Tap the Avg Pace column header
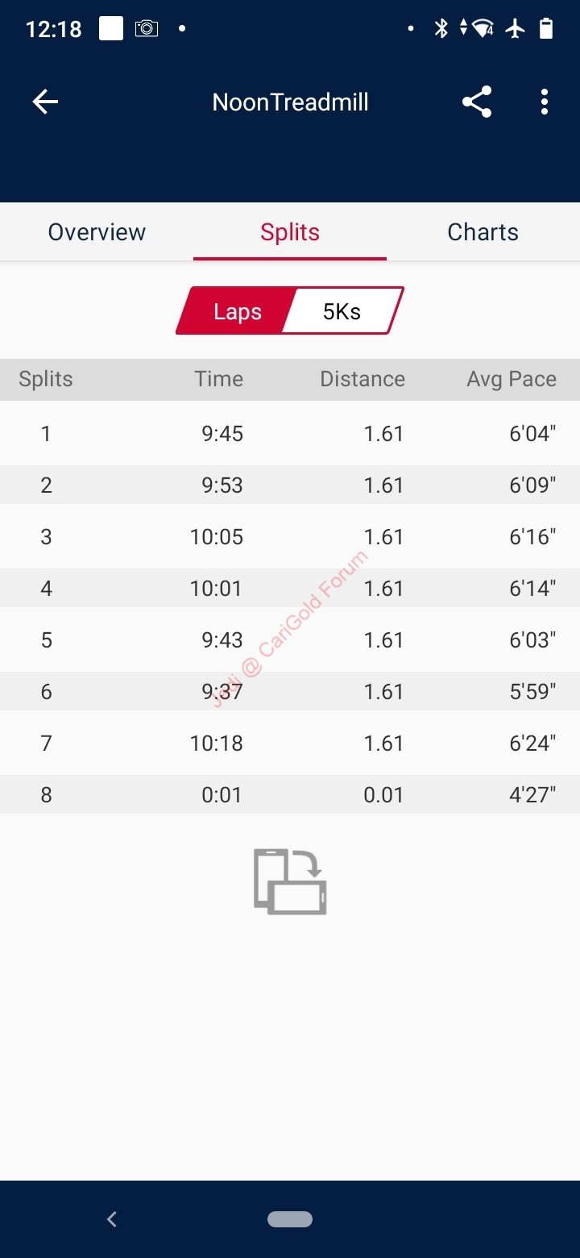Screen dimensions: 580x1258 click(x=512, y=379)
